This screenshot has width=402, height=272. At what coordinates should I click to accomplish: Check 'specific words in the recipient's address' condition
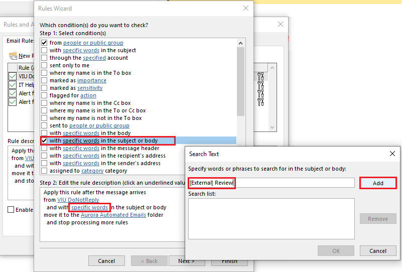click(x=44, y=156)
